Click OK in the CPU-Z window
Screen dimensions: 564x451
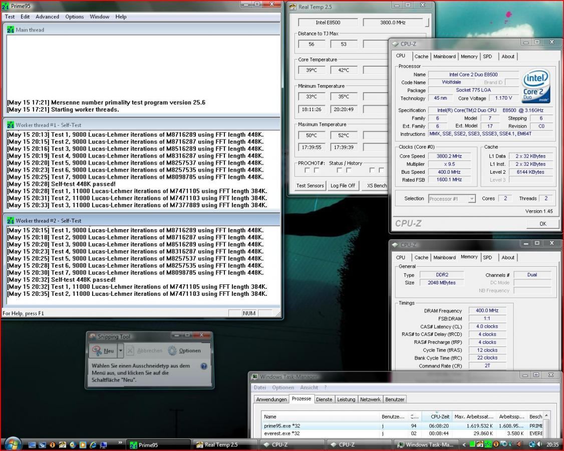543,224
